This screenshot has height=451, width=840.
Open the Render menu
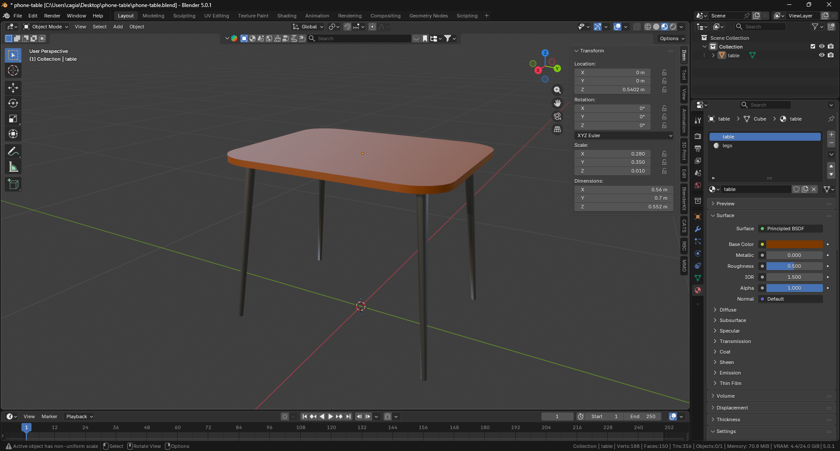point(52,16)
